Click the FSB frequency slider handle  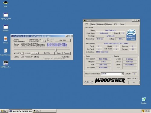click(x=56, y=50)
